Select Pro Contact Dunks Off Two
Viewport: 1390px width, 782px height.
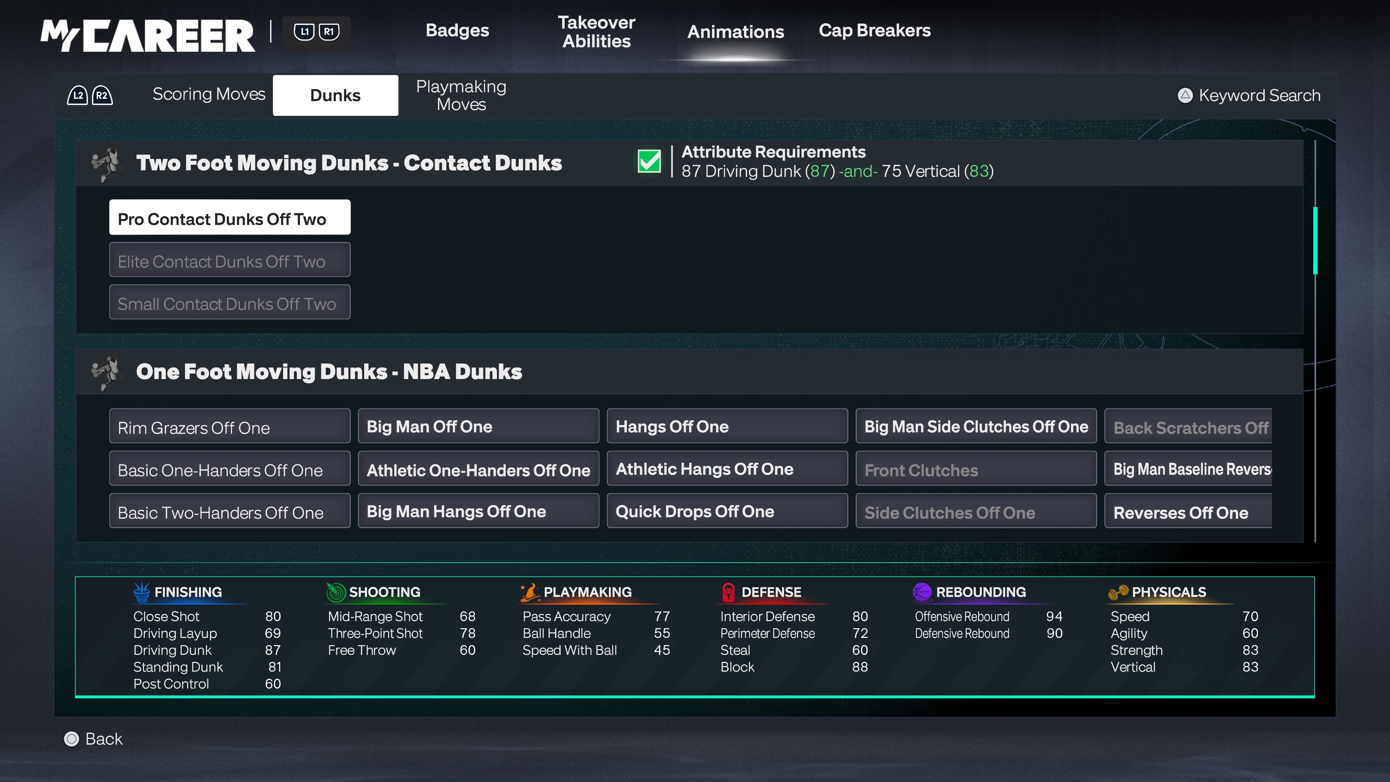230,218
